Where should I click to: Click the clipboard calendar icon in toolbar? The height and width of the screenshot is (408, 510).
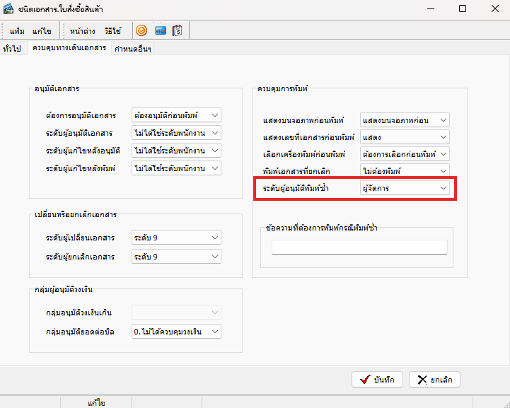[x=177, y=31]
